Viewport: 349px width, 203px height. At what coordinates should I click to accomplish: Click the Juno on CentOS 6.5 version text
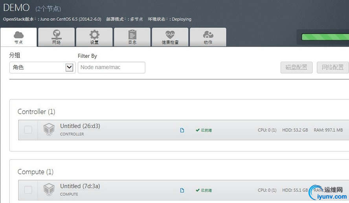pos(71,19)
